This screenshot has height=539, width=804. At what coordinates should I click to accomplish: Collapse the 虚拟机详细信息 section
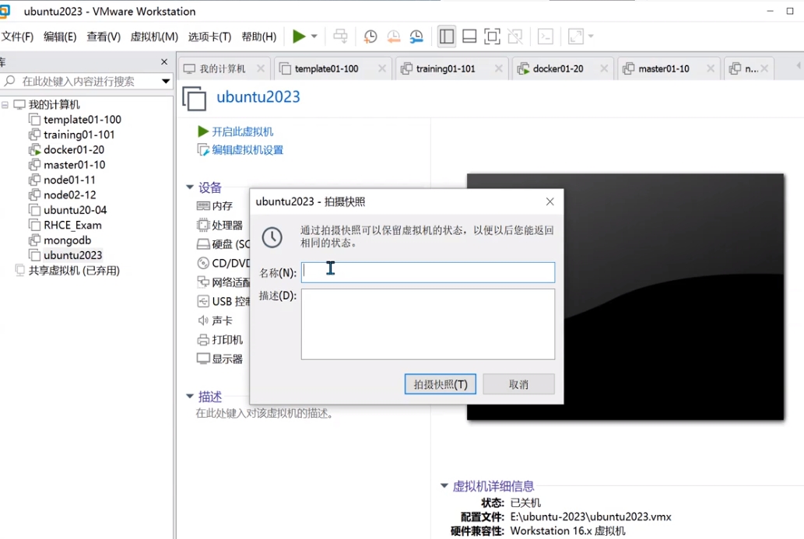click(444, 486)
